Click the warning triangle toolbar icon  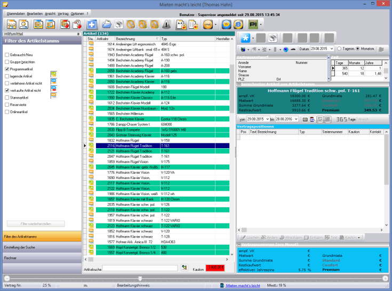click(166, 25)
